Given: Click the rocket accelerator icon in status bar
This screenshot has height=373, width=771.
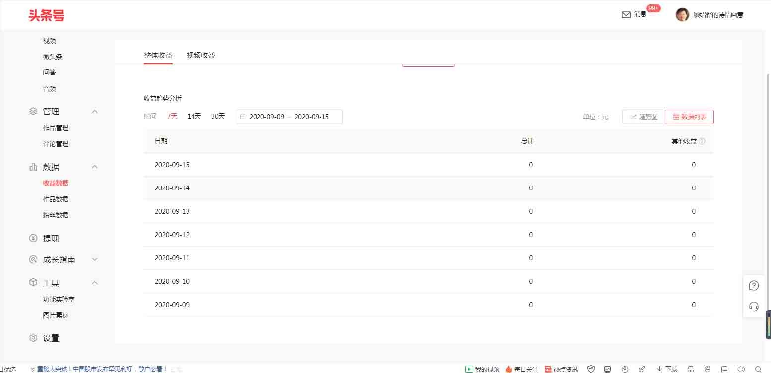Looking at the screenshot, I should click(642, 369).
